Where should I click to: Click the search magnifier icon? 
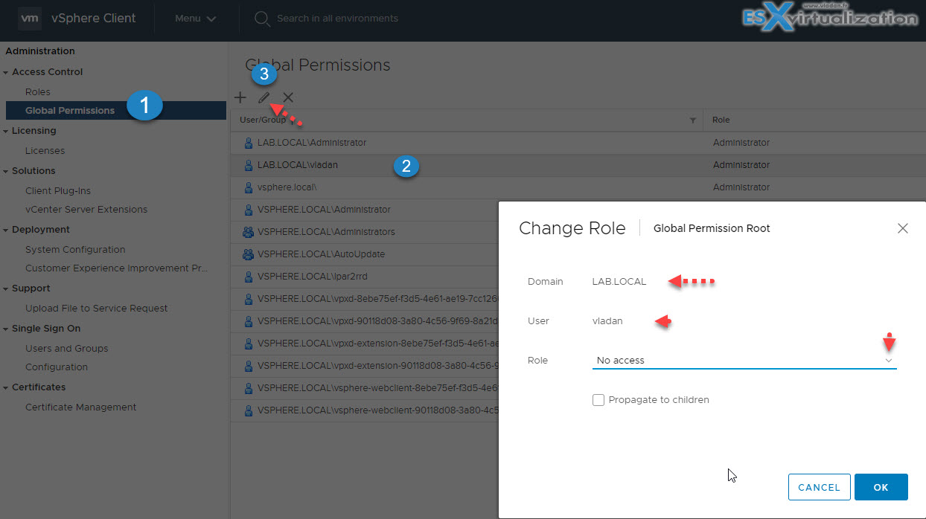[x=261, y=18]
